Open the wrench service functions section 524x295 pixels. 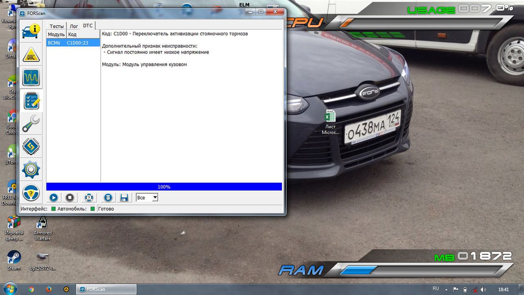31,123
